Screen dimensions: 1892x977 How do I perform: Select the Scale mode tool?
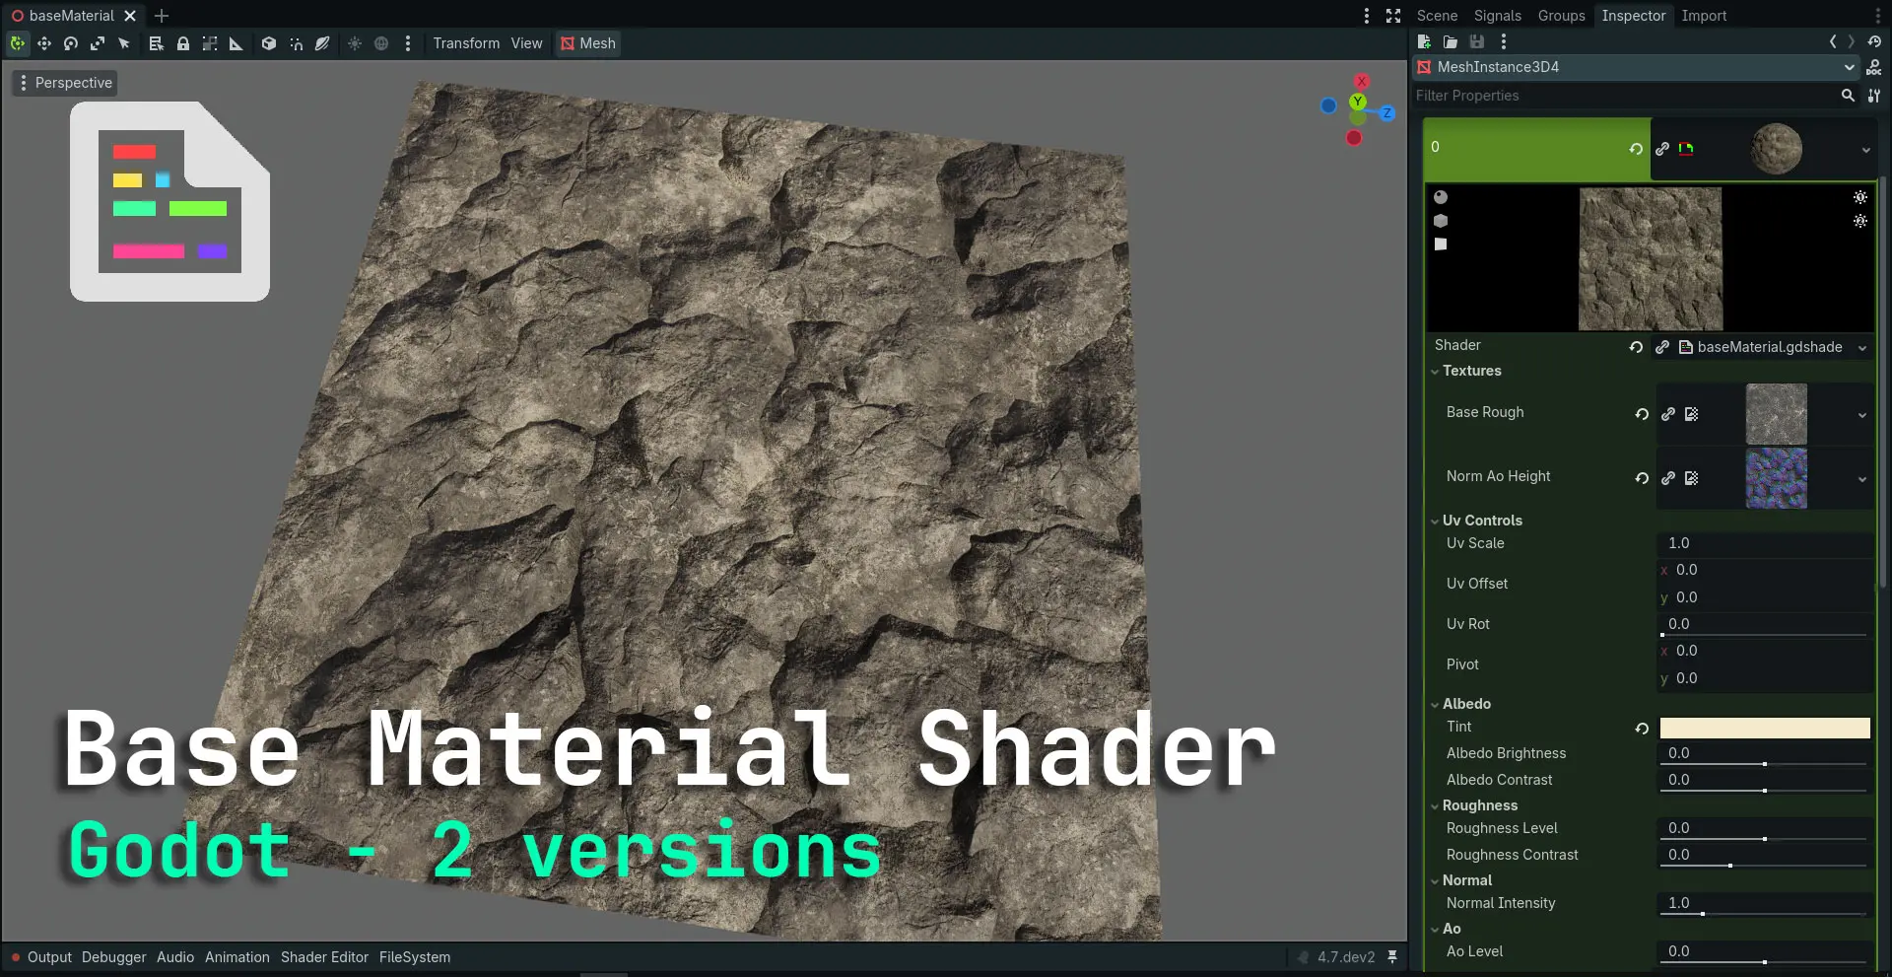coord(98,43)
